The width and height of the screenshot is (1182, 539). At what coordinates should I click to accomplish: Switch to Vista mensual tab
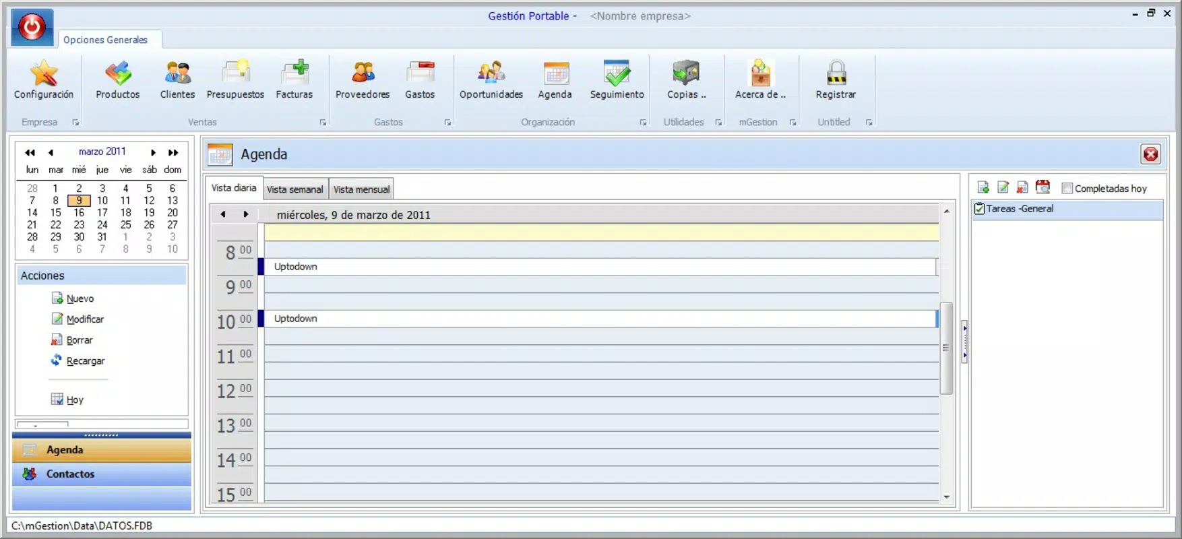[361, 189]
